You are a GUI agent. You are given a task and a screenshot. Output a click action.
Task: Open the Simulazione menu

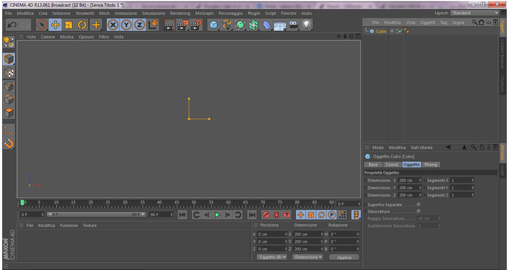point(154,13)
